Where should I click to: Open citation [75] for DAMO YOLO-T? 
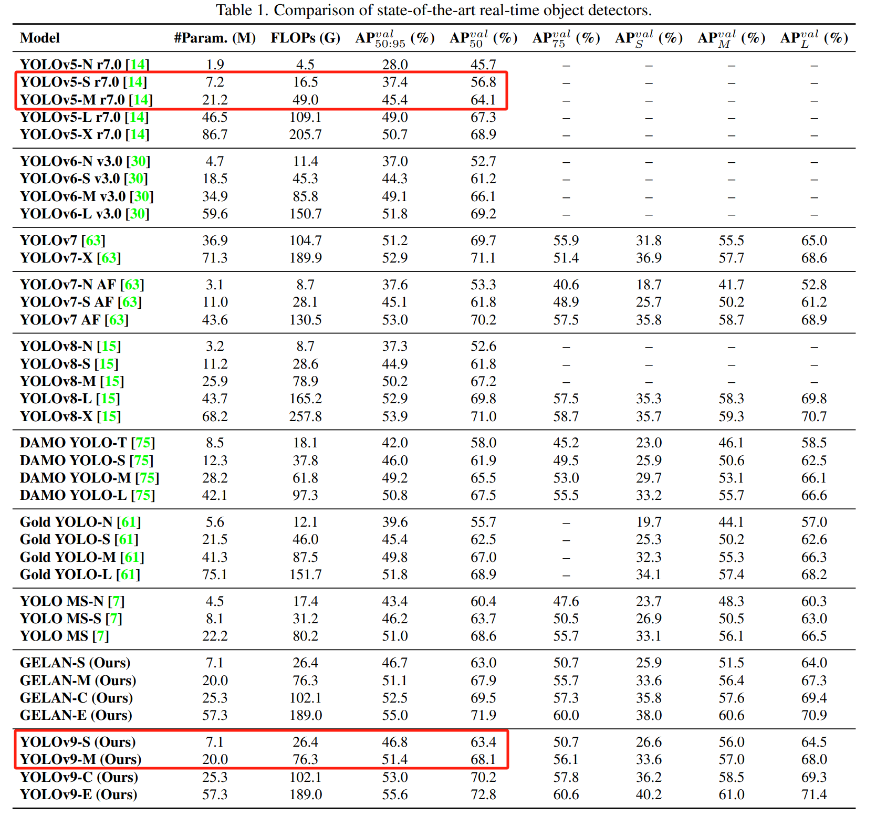143,442
